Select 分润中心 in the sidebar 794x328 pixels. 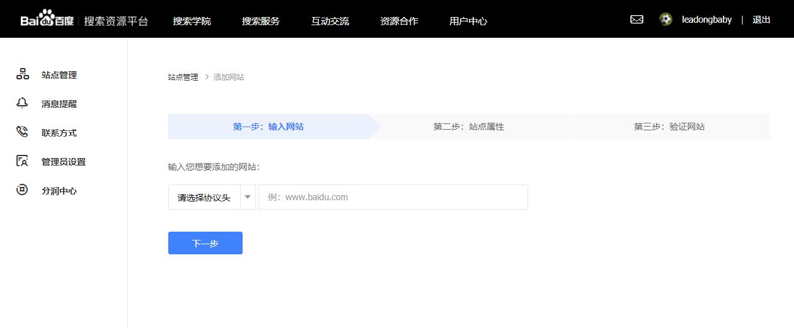59,191
